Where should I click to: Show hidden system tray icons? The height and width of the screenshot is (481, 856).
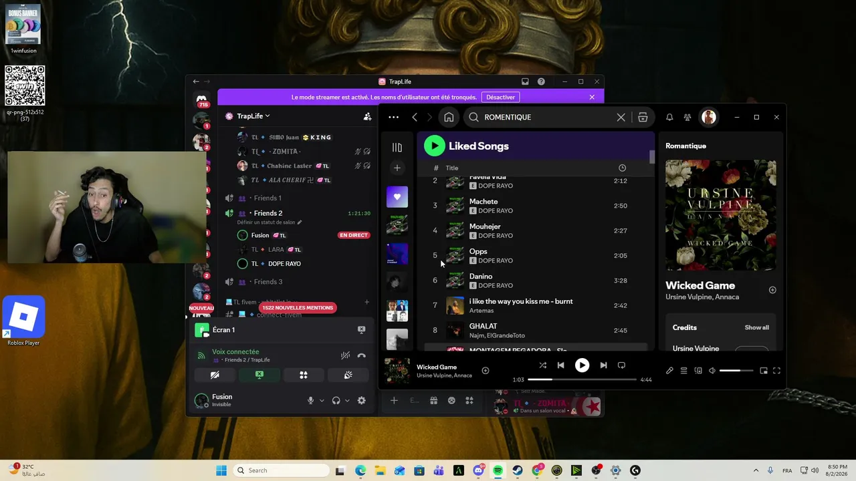(756, 470)
